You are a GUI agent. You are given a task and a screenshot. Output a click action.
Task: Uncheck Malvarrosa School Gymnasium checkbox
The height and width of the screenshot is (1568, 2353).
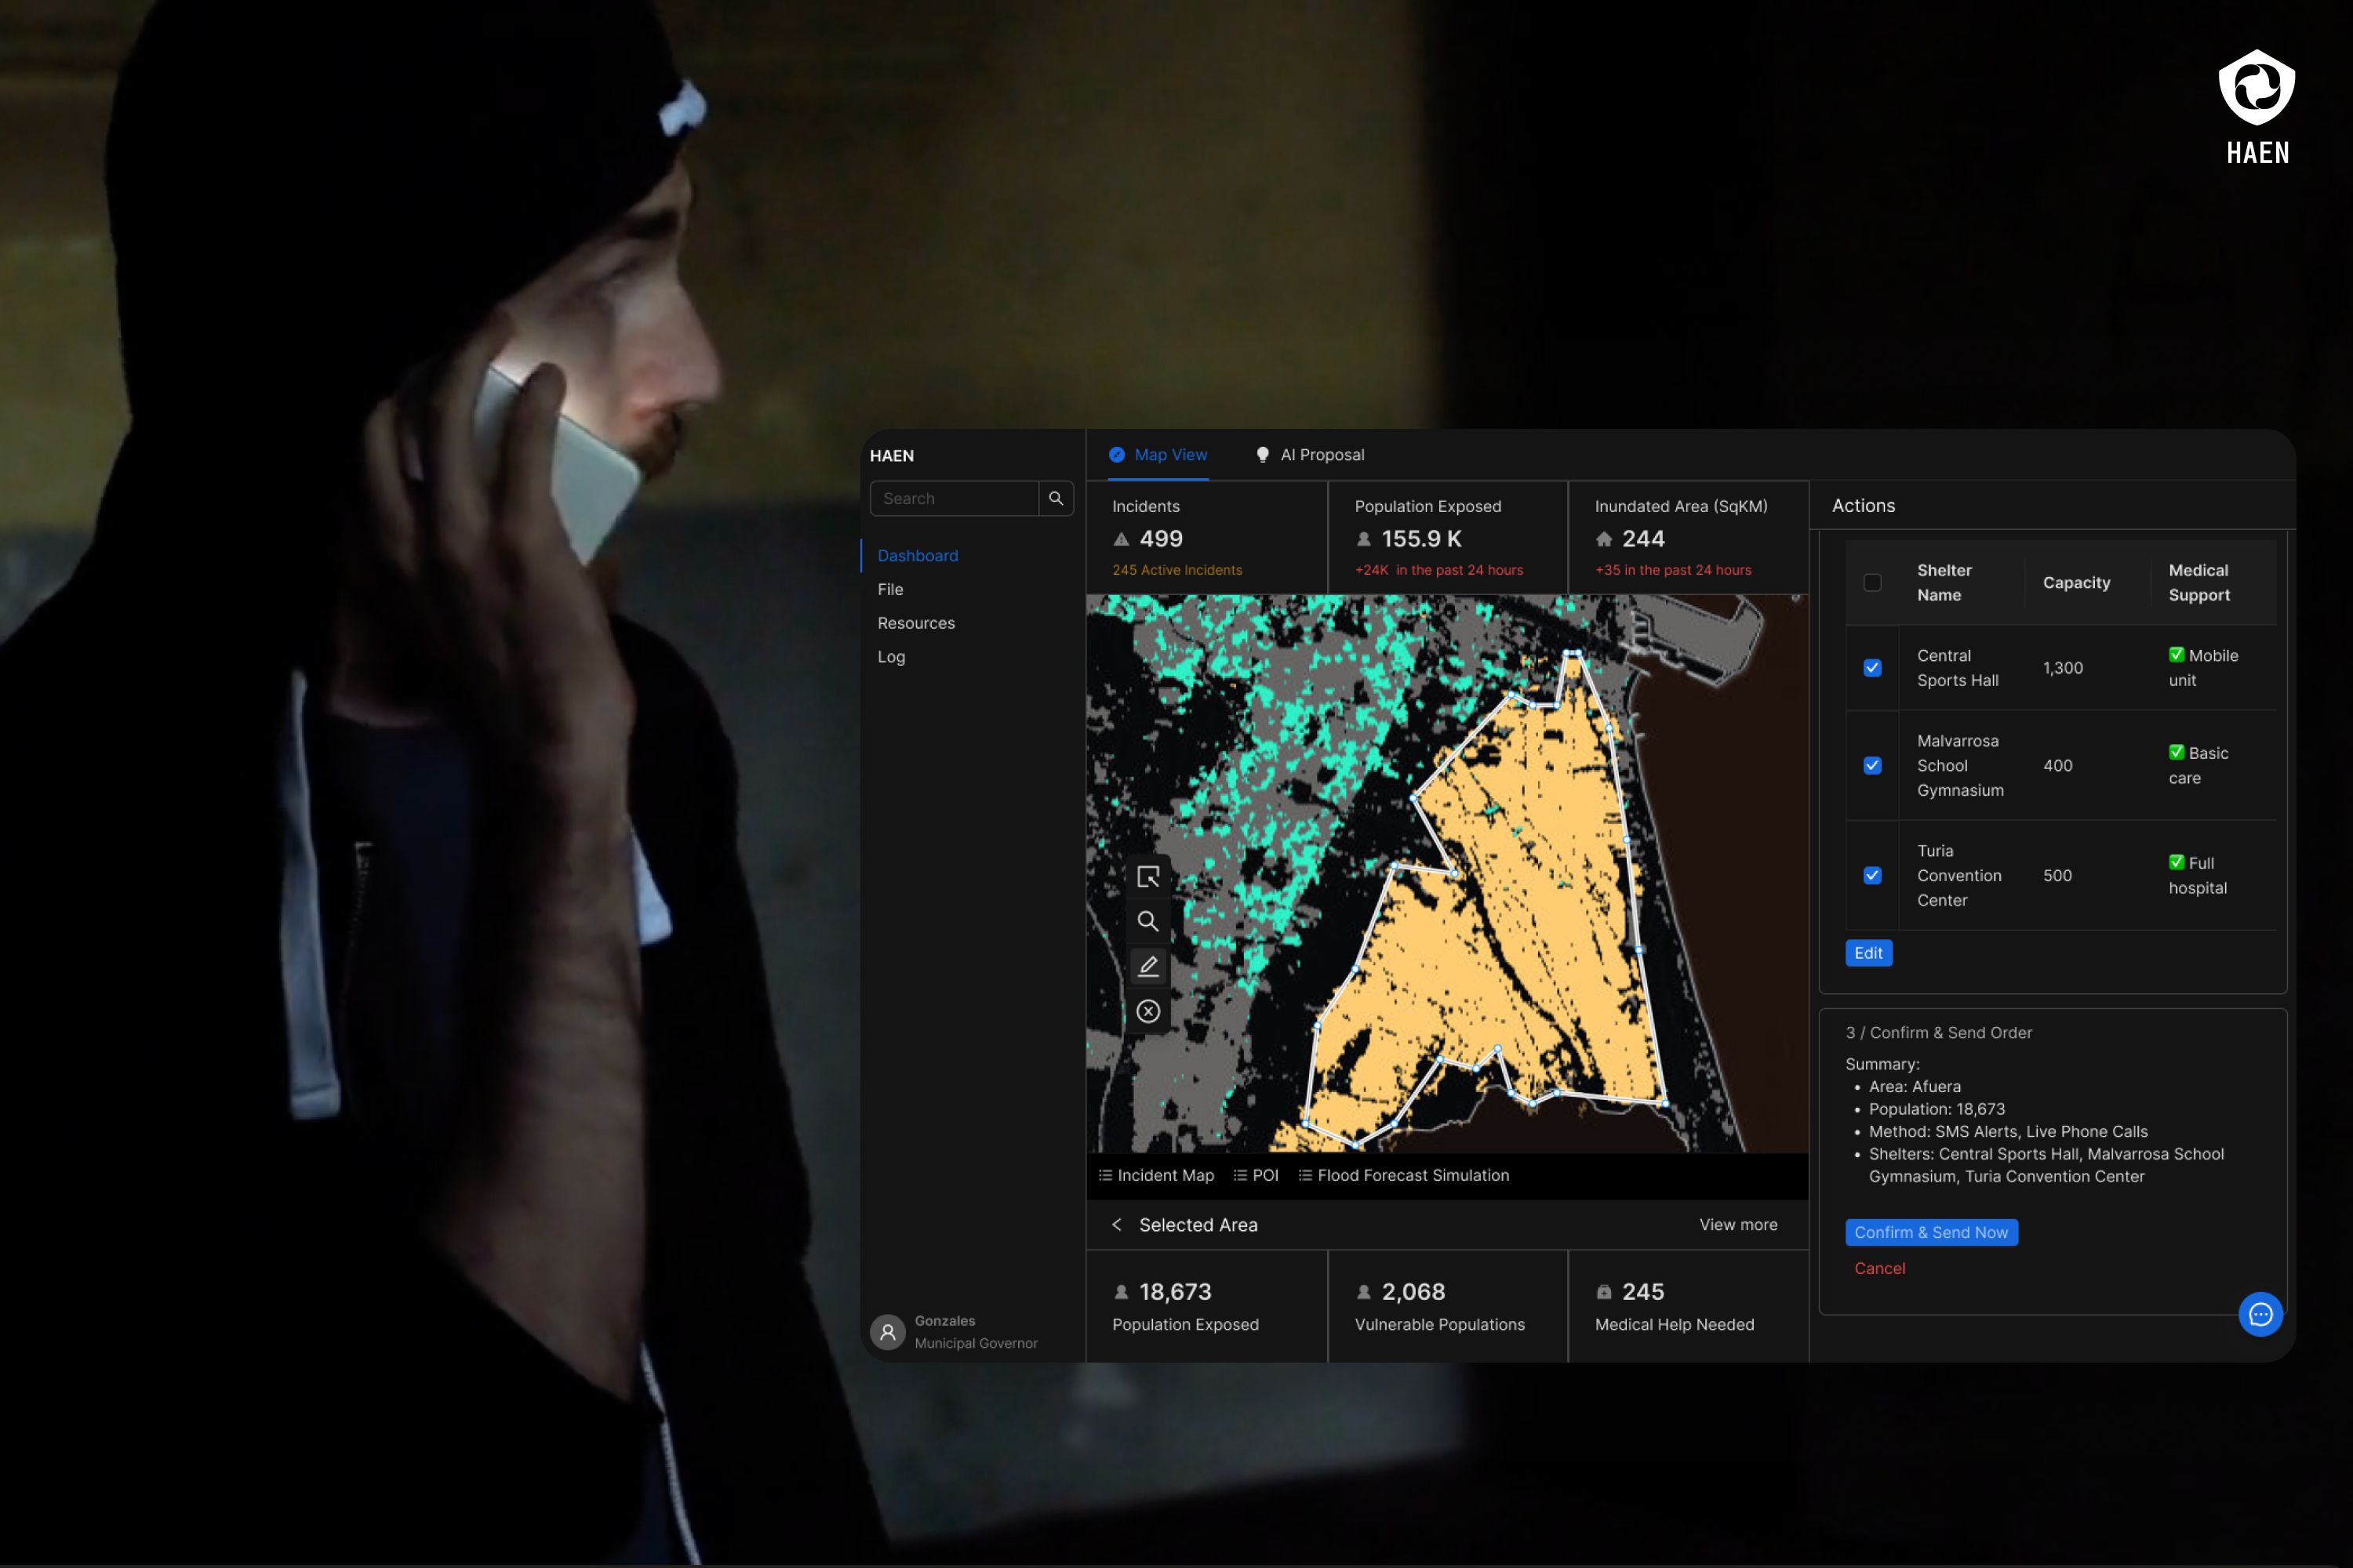(1871, 765)
